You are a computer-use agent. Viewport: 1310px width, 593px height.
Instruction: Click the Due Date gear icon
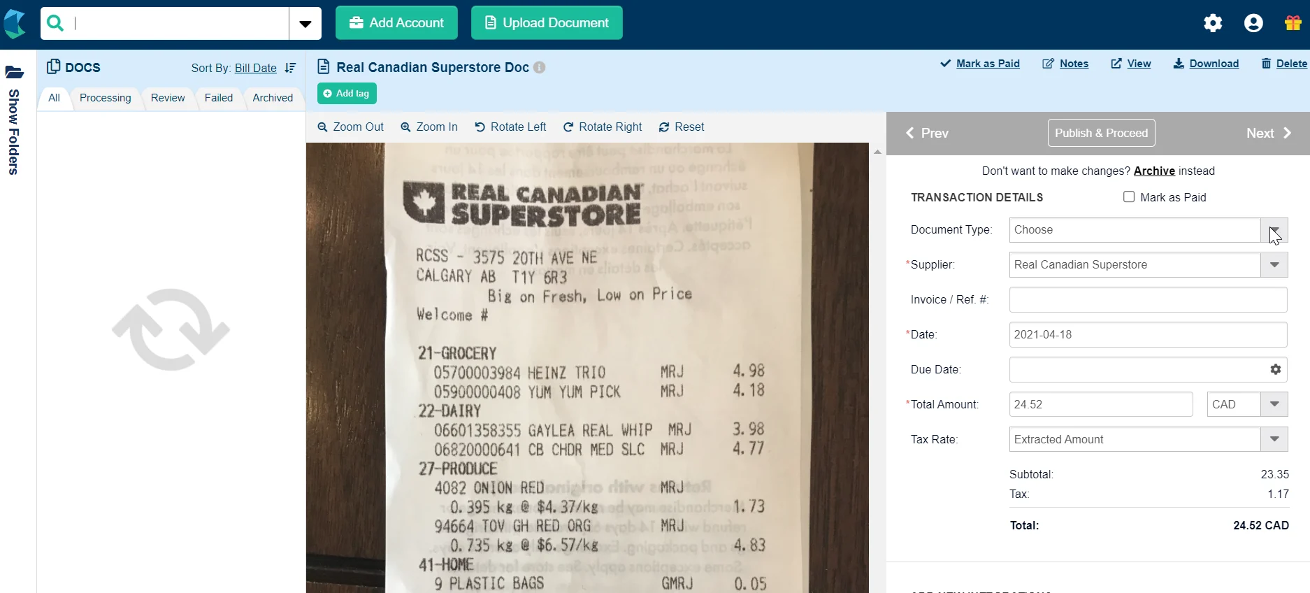1275,369
